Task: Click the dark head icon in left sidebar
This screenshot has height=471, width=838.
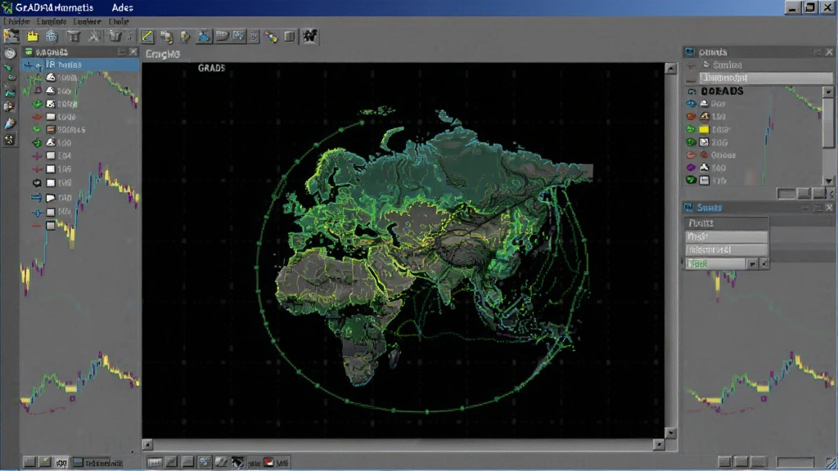Action: (x=10, y=107)
